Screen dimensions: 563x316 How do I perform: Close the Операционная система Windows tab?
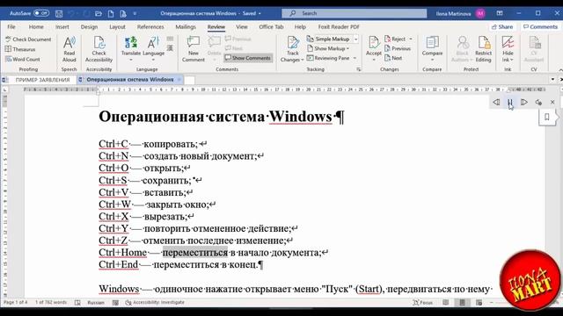[x=179, y=80]
